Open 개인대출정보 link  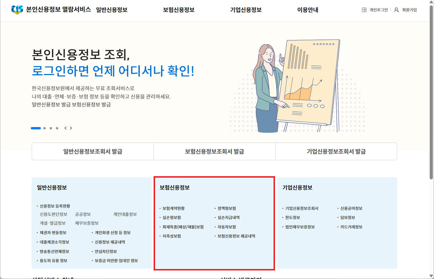click(125, 214)
